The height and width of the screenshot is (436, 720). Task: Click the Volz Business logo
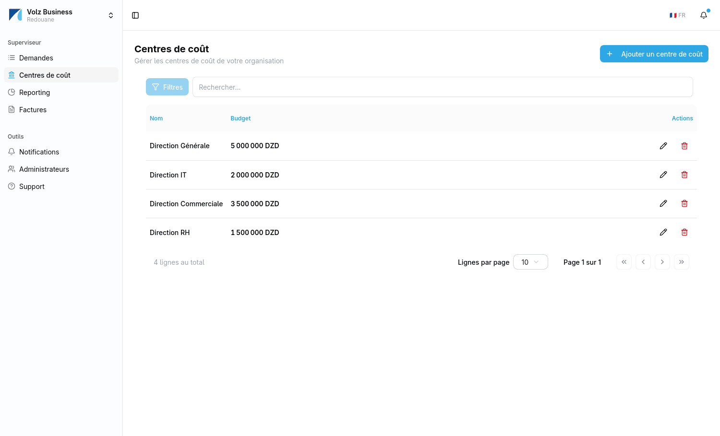pyautogui.click(x=15, y=15)
